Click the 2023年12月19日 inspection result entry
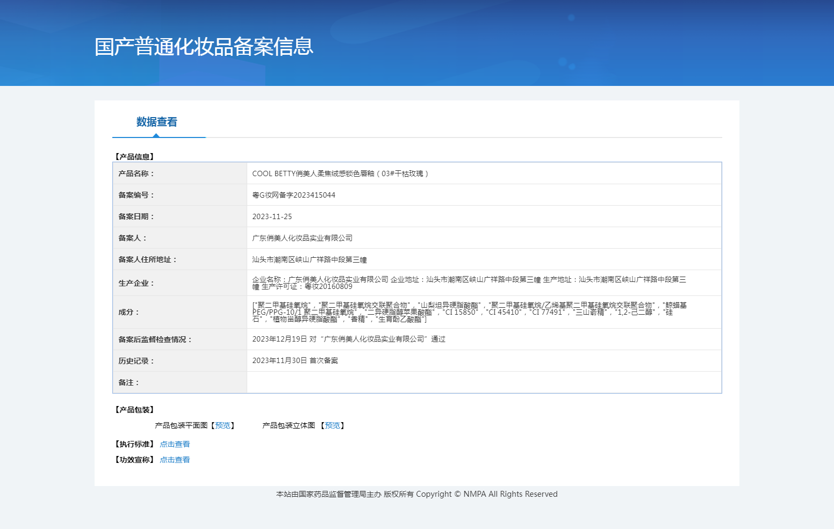834x529 pixels. [x=348, y=339]
